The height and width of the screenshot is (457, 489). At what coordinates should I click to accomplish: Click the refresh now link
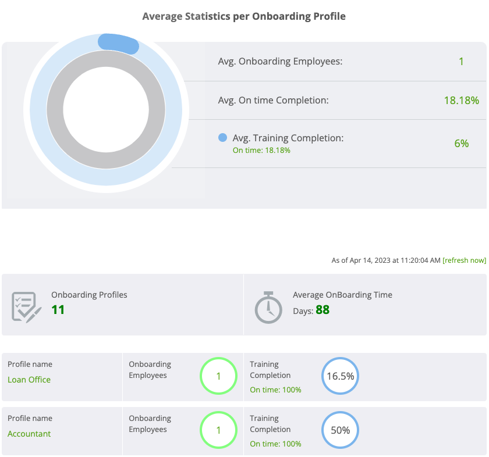(x=464, y=260)
